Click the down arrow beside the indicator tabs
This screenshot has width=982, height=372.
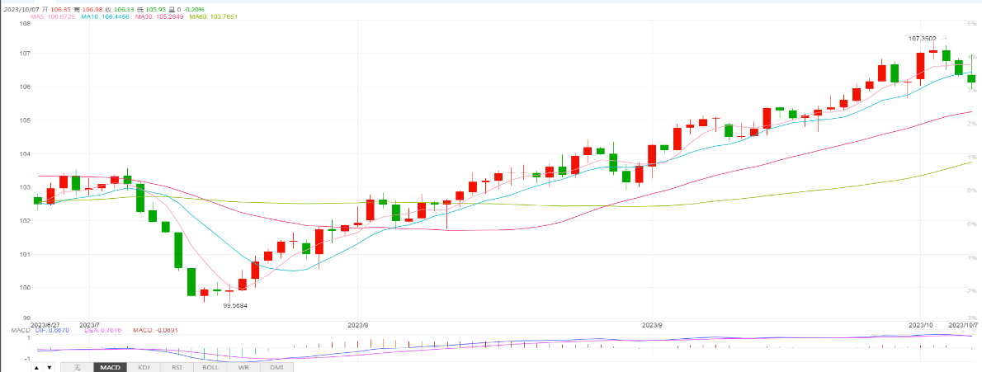pyautogui.click(x=50, y=367)
